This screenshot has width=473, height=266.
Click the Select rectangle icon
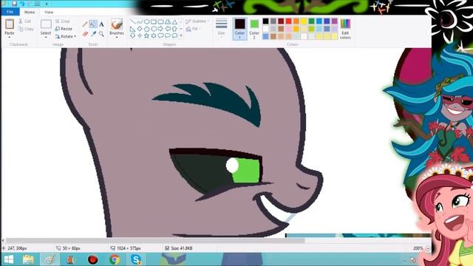pos(46,24)
